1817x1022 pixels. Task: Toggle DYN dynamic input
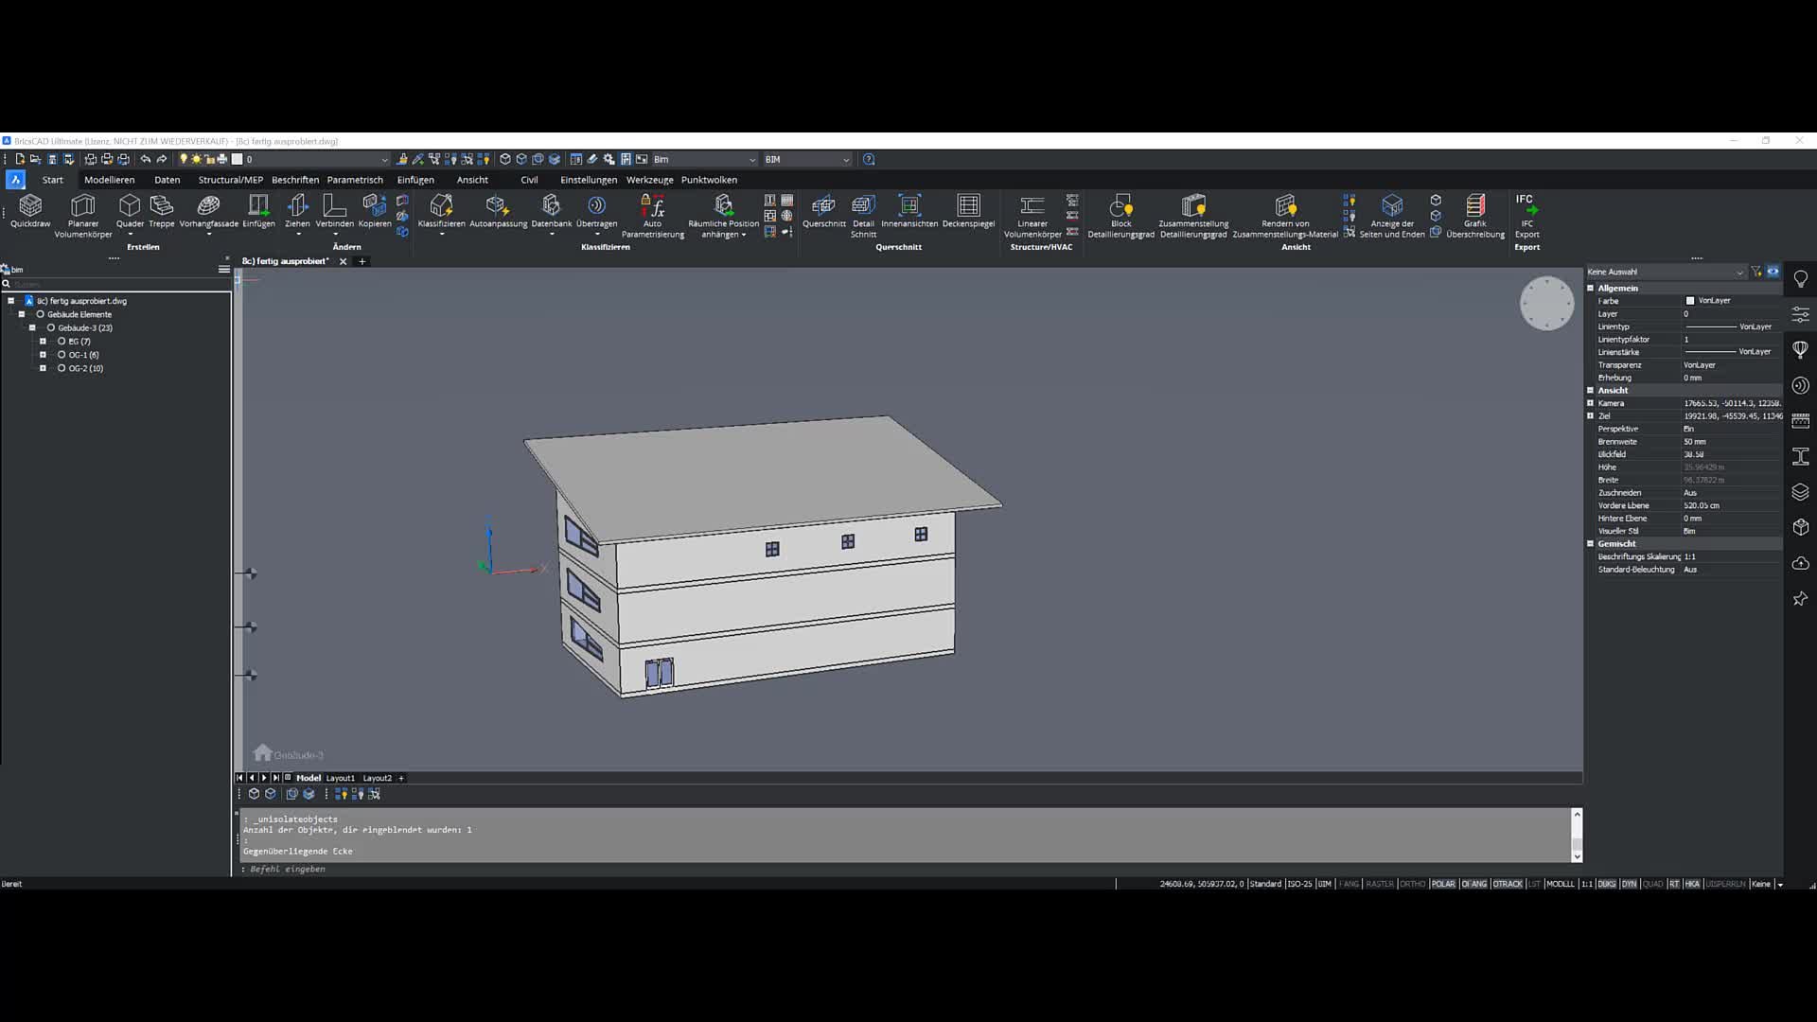(x=1629, y=884)
